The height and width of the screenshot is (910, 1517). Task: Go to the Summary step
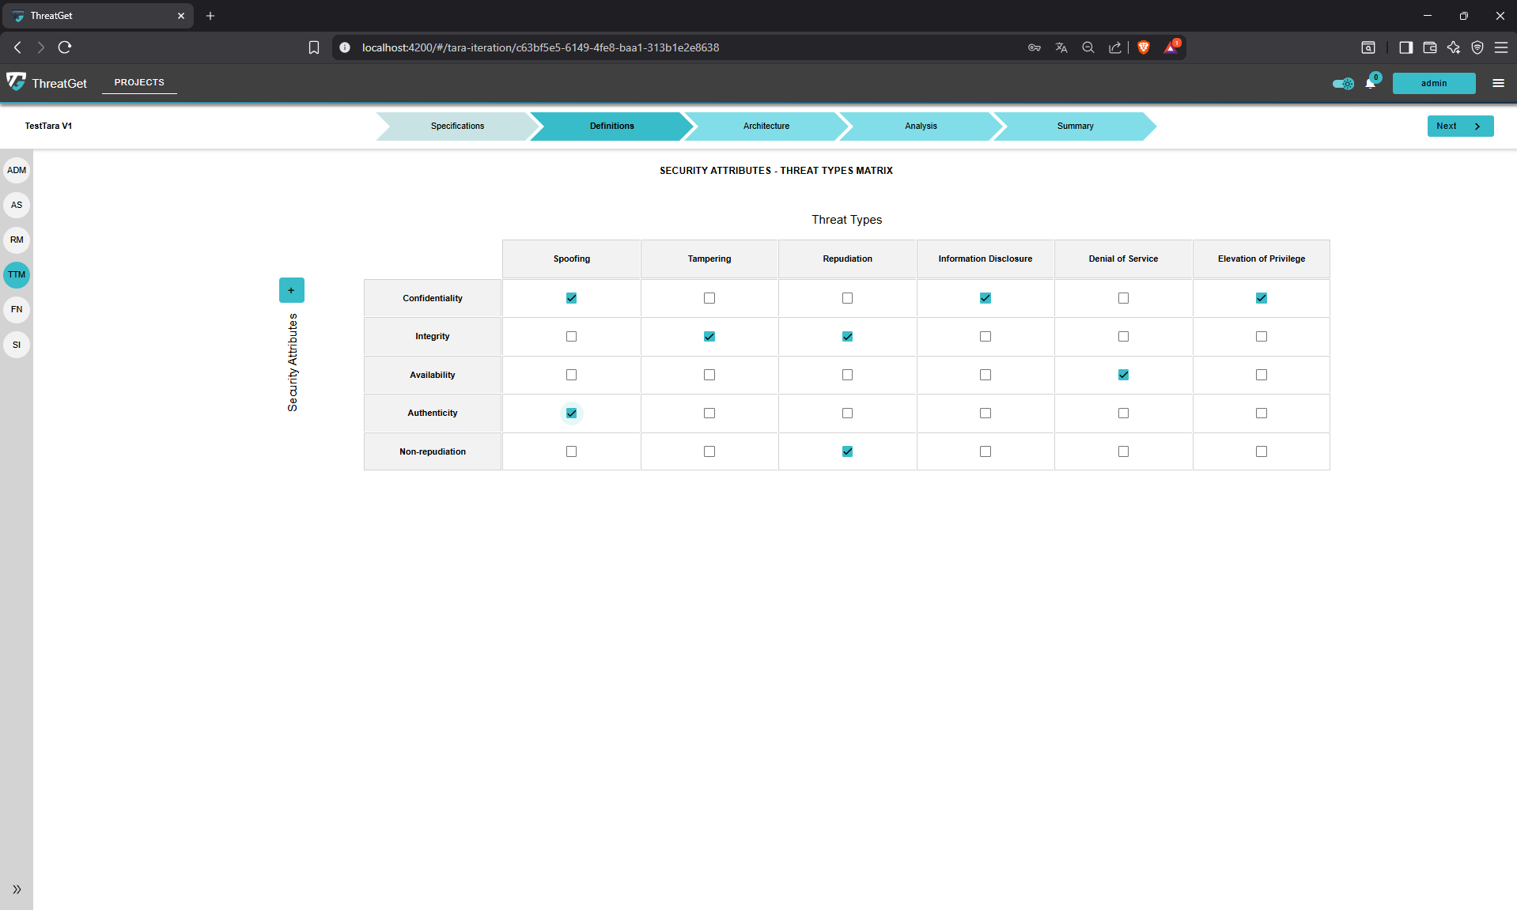1074,126
